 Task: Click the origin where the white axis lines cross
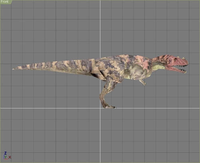click(x=100, y=108)
